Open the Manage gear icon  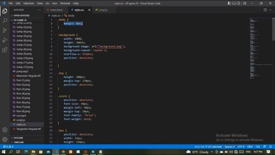tap(5, 139)
